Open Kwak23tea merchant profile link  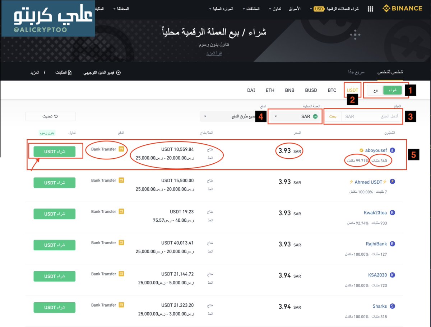click(x=375, y=213)
